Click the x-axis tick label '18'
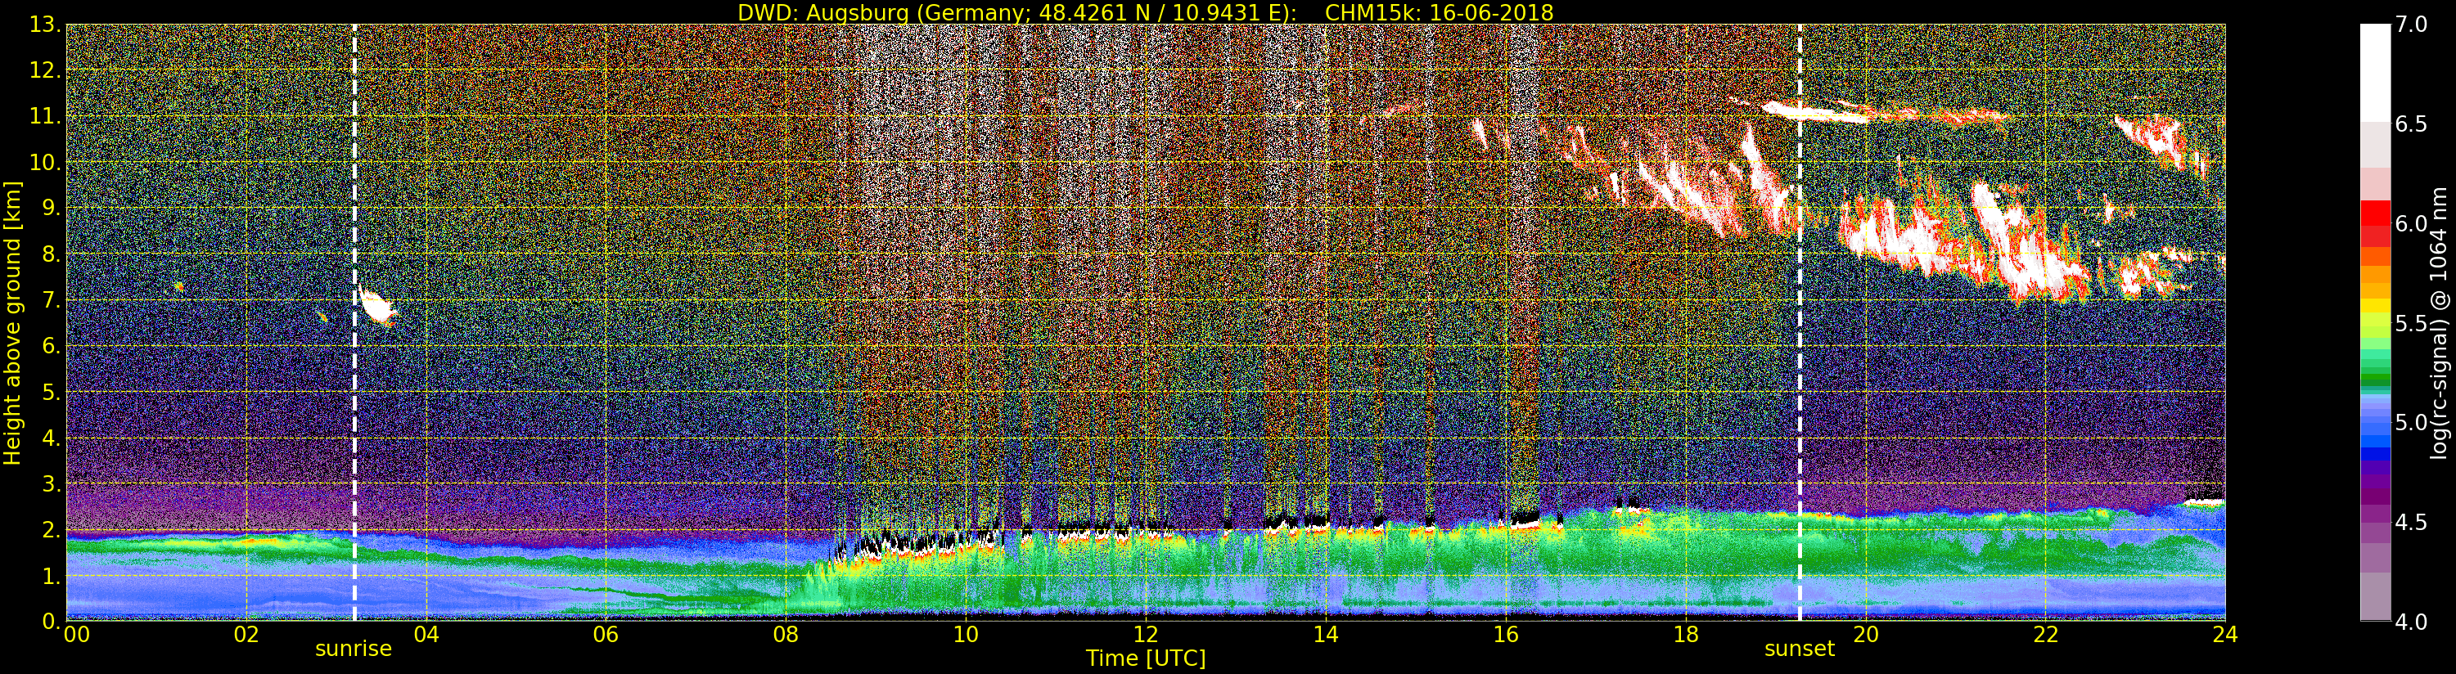The image size is (2456, 674). click(x=1686, y=634)
